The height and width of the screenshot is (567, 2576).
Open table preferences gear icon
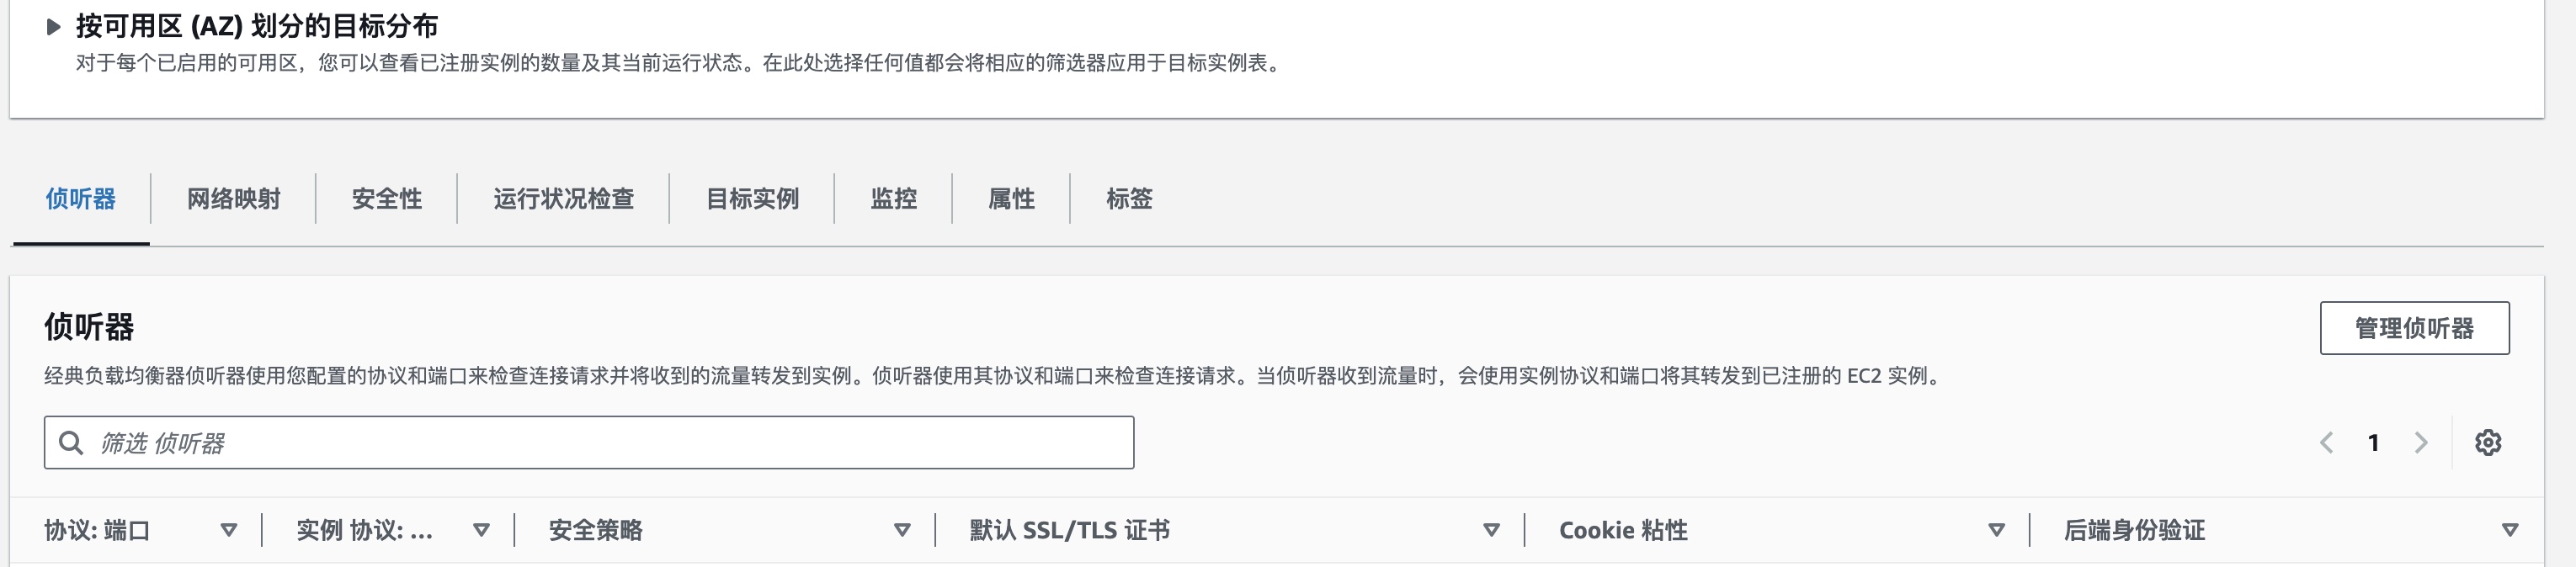2488,443
